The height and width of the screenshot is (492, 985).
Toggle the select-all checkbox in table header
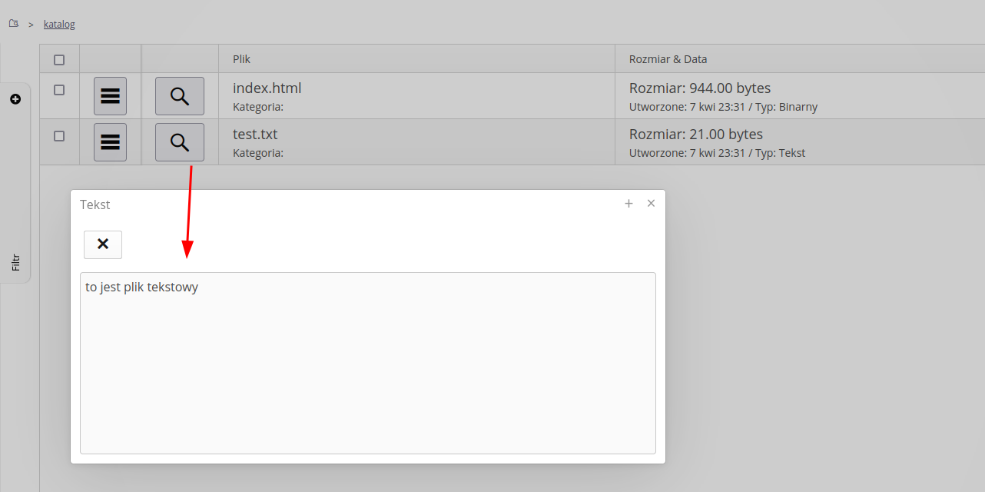click(59, 60)
